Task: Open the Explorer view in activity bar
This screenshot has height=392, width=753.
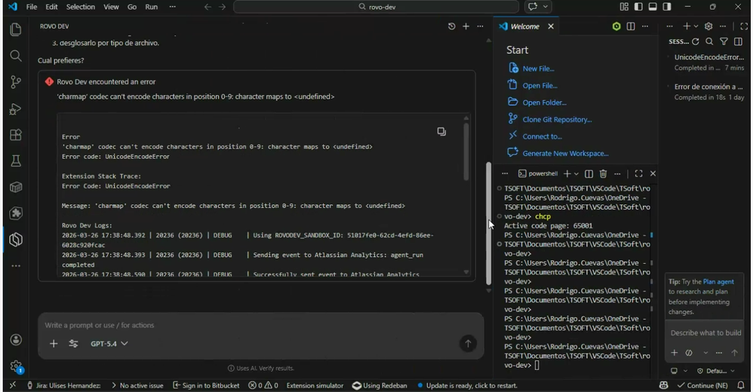Action: [15, 29]
